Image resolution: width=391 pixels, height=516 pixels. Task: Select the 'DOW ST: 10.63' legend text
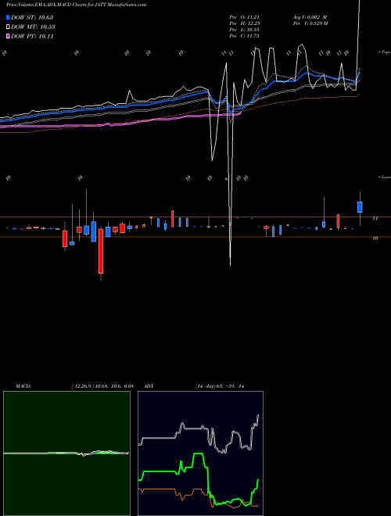(x=32, y=17)
